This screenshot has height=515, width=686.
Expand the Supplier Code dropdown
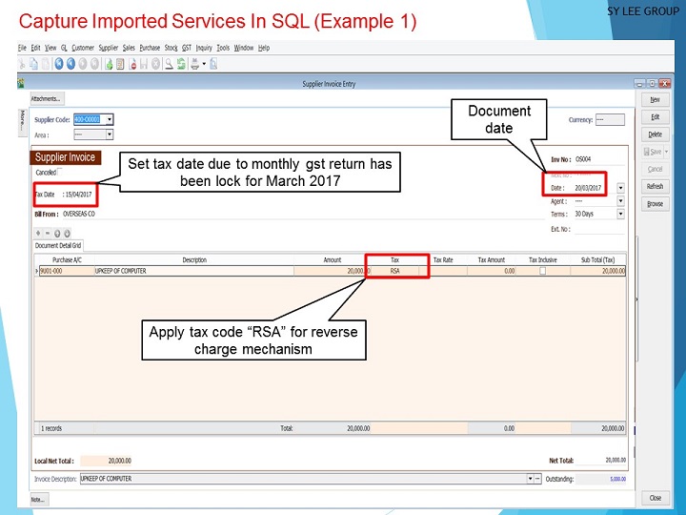[x=110, y=119]
